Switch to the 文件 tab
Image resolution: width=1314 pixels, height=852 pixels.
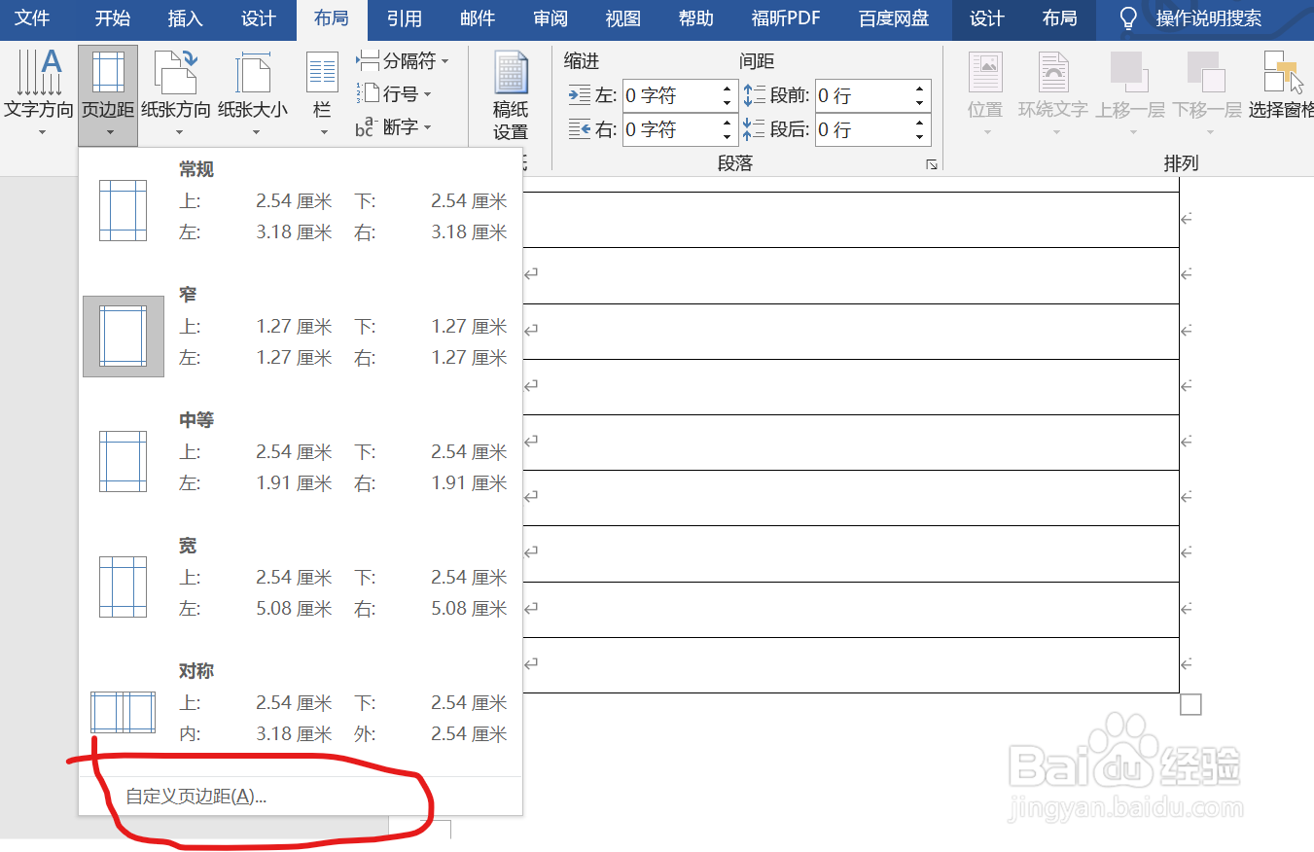[32, 18]
